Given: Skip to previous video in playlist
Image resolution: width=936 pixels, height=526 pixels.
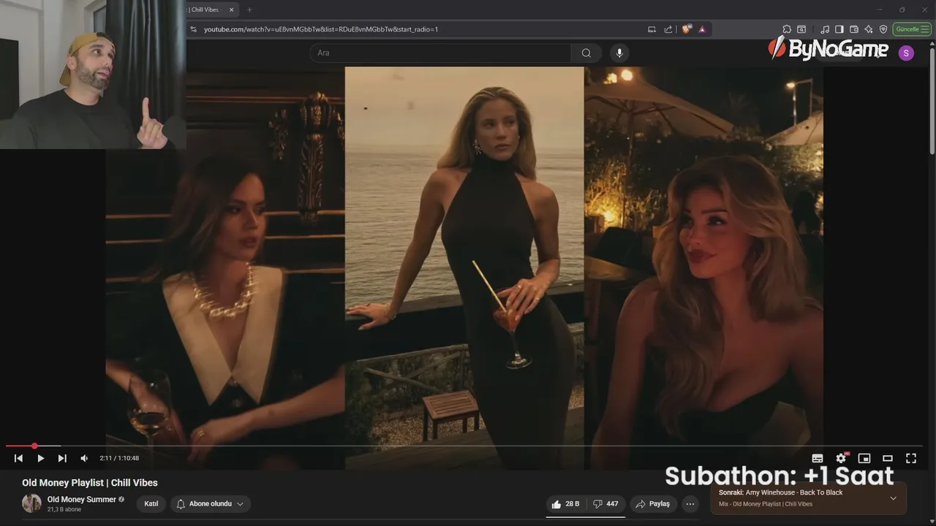Looking at the screenshot, I should (18, 458).
